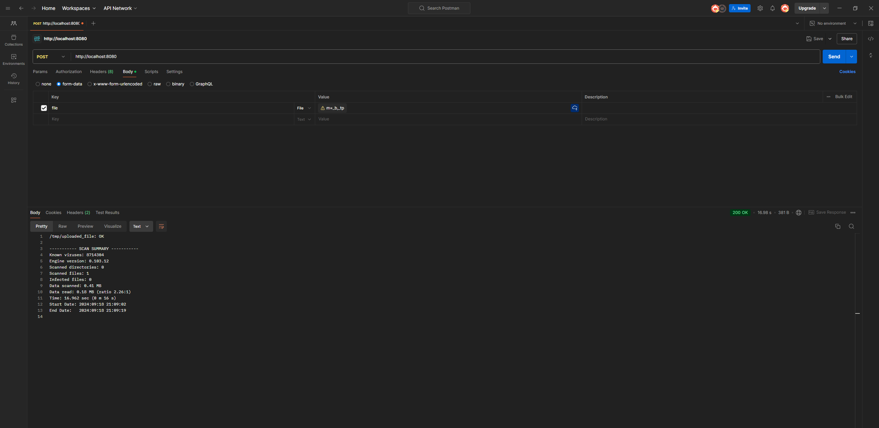Screen dimensions: 879x428
Task: Open the Cookies link
Action: click(847, 72)
